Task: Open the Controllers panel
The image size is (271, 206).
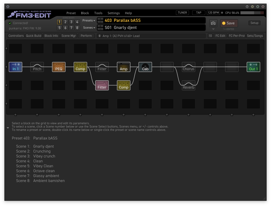Action: [x=16, y=36]
